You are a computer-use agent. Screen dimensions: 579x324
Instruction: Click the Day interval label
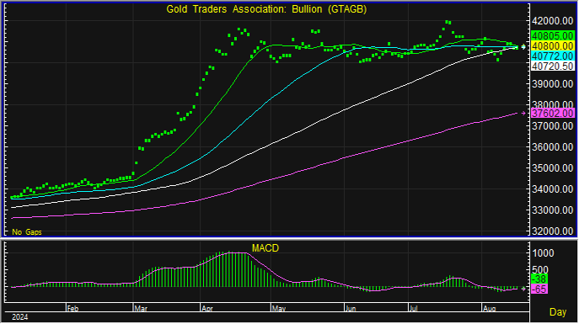coord(558,312)
